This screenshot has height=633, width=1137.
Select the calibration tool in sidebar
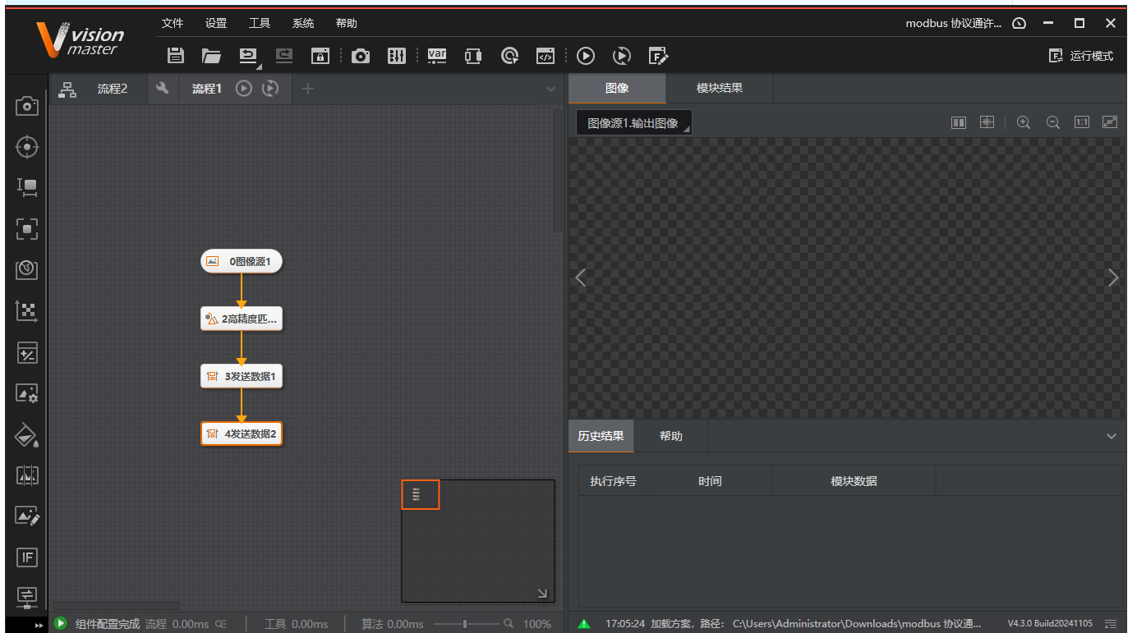click(27, 311)
